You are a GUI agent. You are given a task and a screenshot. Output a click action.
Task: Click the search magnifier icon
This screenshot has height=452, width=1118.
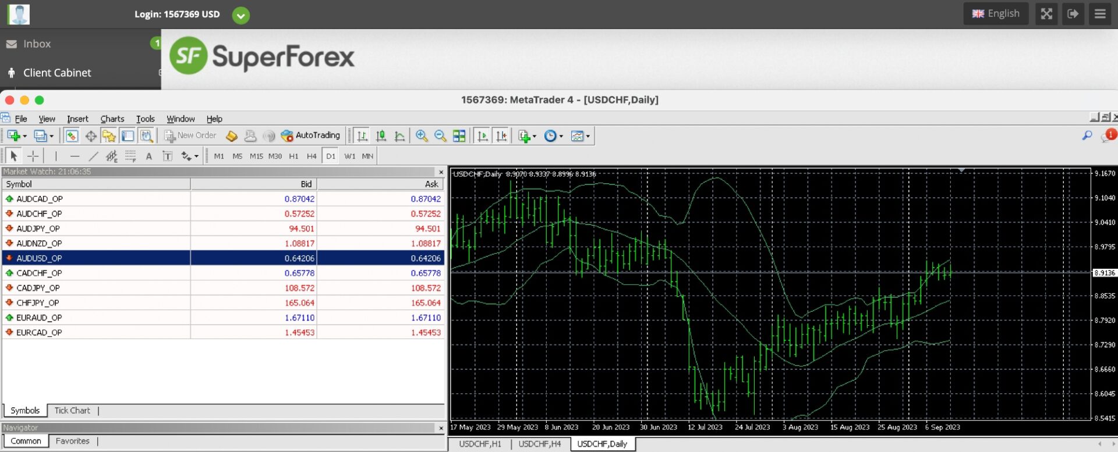pos(1087,136)
